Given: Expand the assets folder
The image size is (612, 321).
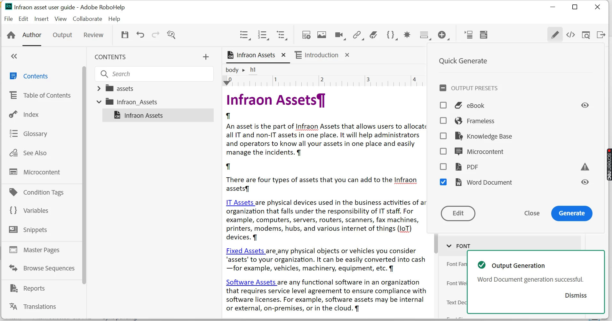Looking at the screenshot, I should (x=99, y=88).
